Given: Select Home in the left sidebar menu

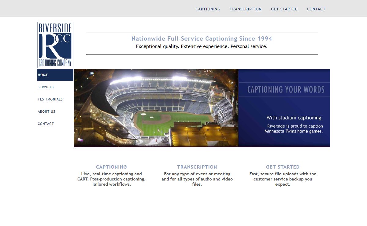Looking at the screenshot, I should point(55,75).
